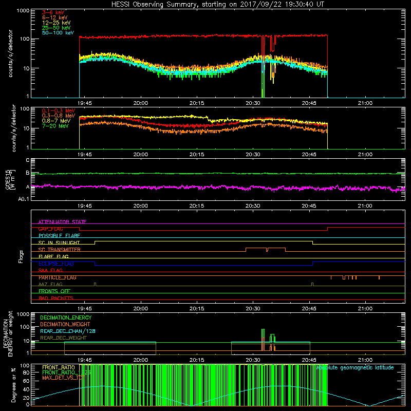The height and width of the screenshot is (411, 411).
Task: Select the 0.3-0.8 MeV legend label
Action: pyautogui.click(x=59, y=116)
